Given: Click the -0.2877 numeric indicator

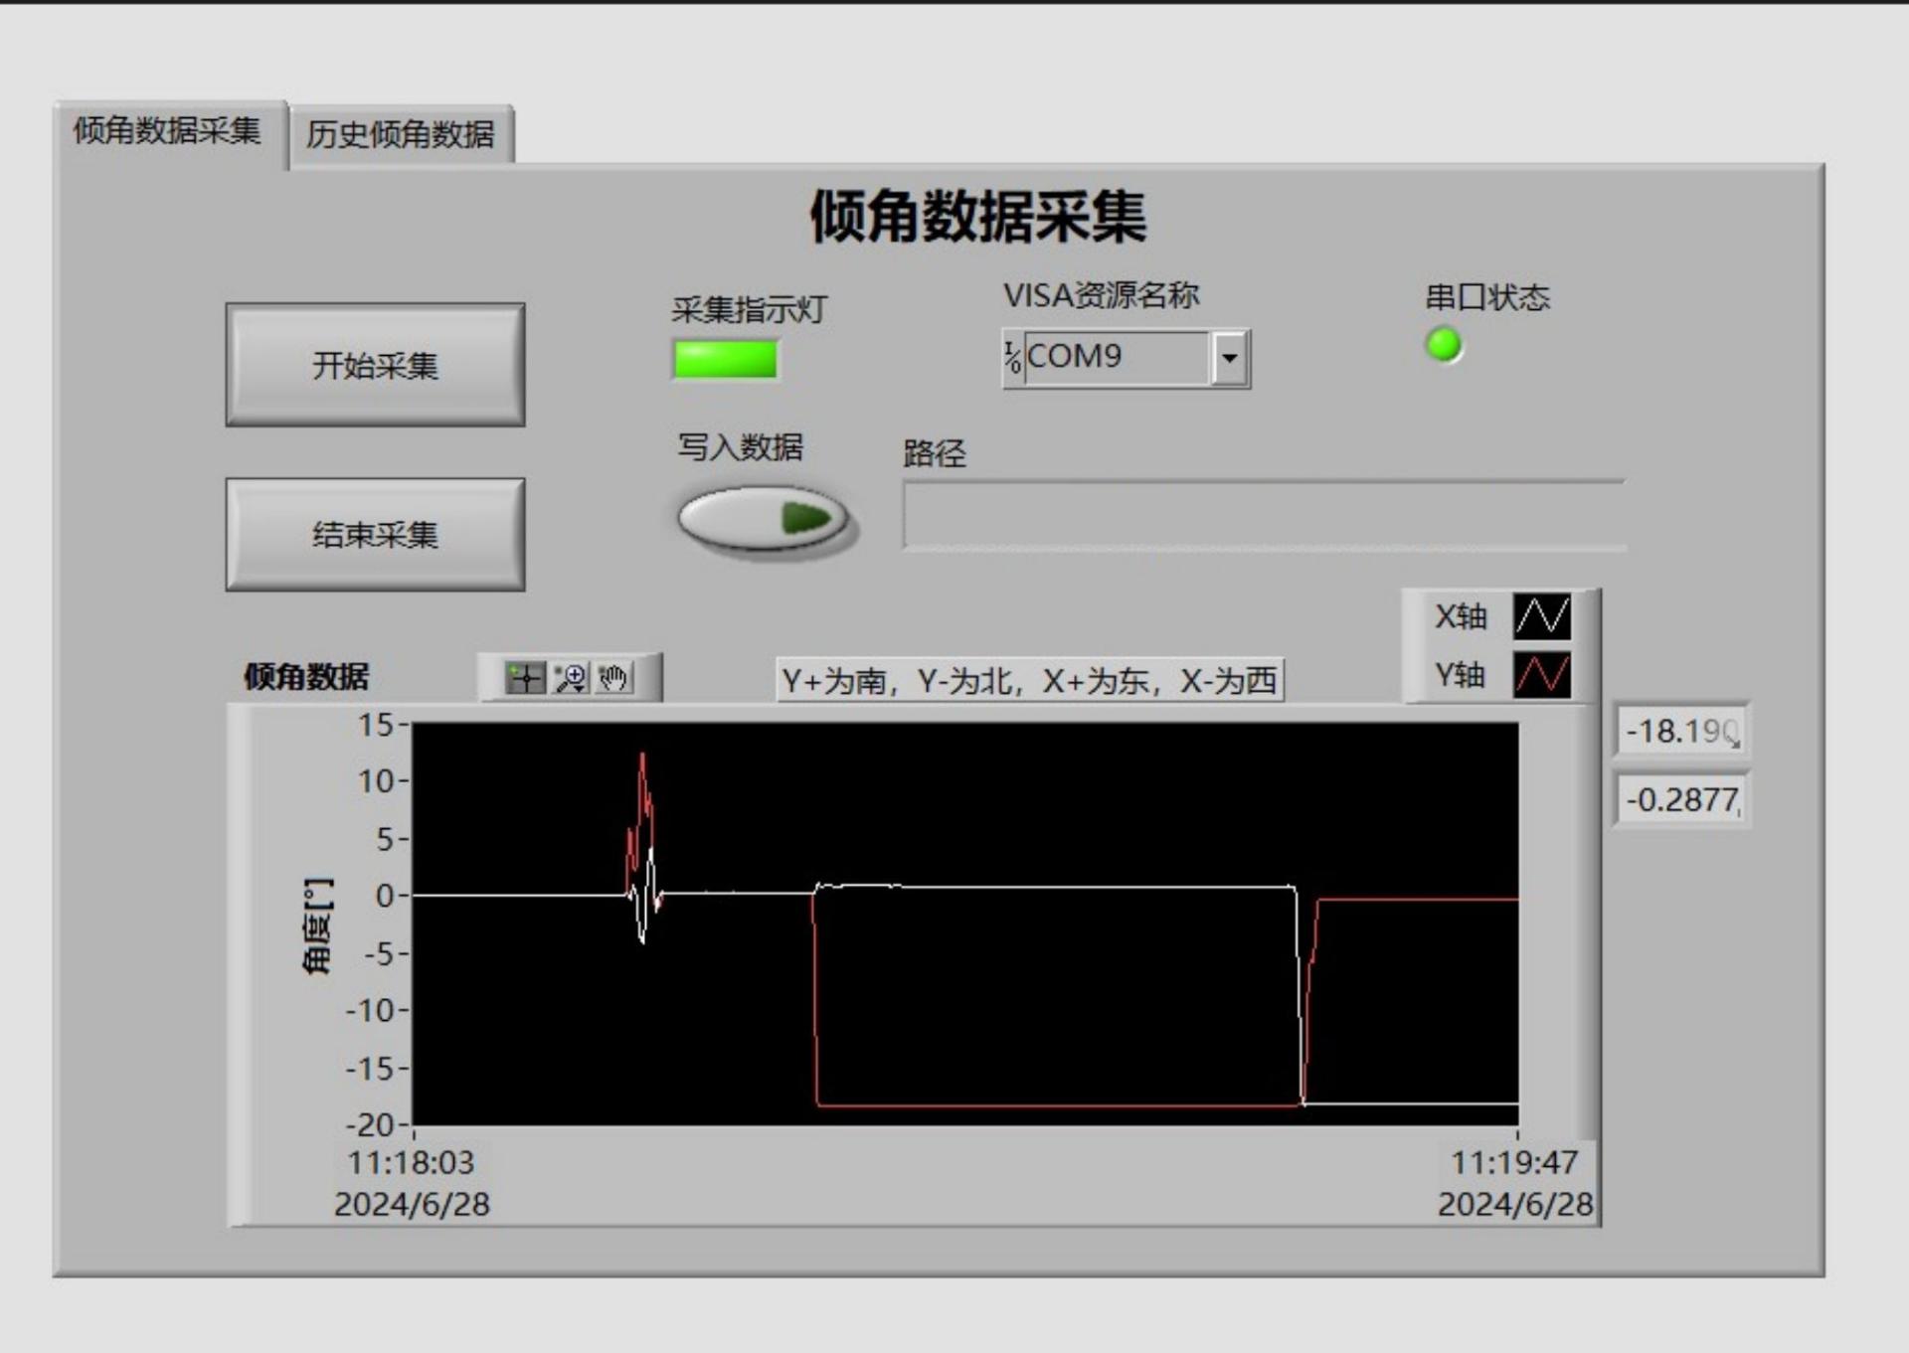Looking at the screenshot, I should tap(1680, 799).
